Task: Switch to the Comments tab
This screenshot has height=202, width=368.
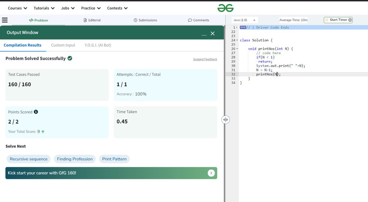Action: (x=198, y=20)
